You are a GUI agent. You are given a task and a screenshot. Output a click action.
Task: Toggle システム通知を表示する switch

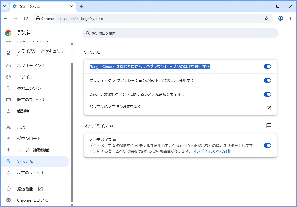[x=267, y=94]
